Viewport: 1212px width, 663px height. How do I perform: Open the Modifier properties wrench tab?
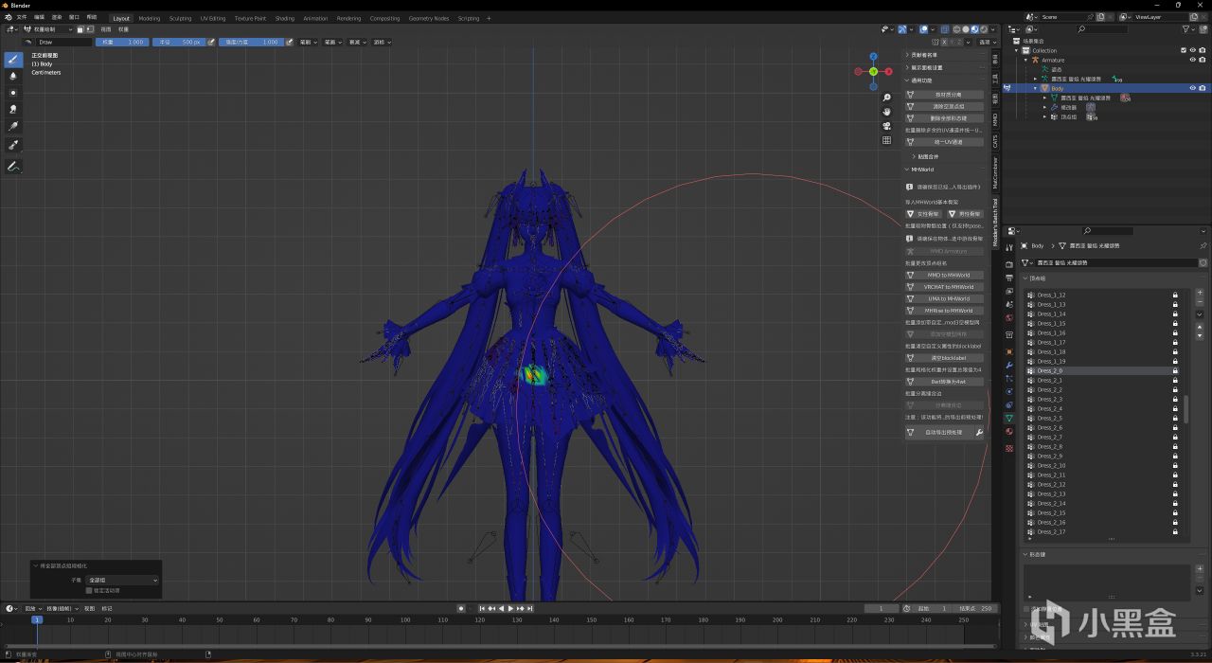[1008, 365]
